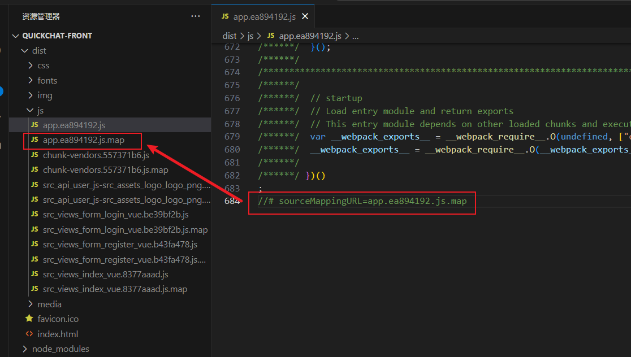631x357 pixels.
Task: Click the 'undefined' keyword on line 679
Action: click(x=584, y=137)
